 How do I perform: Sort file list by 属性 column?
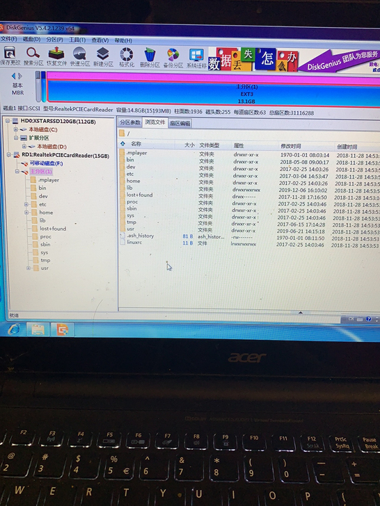click(239, 145)
